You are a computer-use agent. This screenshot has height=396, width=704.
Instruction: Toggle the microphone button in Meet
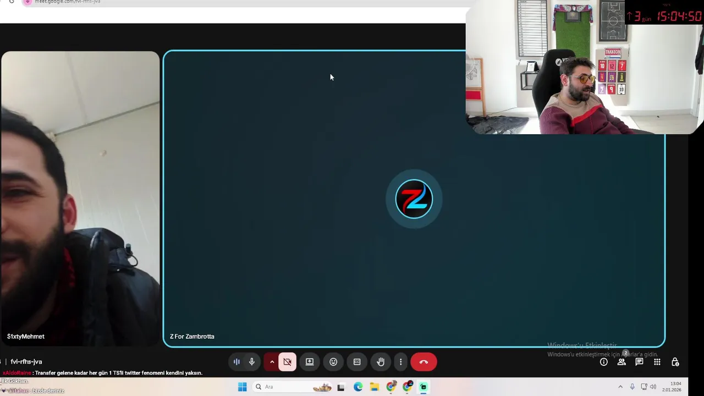[252, 362]
